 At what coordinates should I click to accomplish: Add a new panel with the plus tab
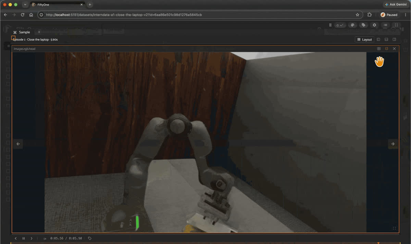pos(39,32)
